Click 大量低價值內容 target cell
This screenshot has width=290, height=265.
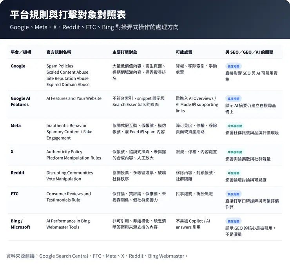[x=139, y=72]
